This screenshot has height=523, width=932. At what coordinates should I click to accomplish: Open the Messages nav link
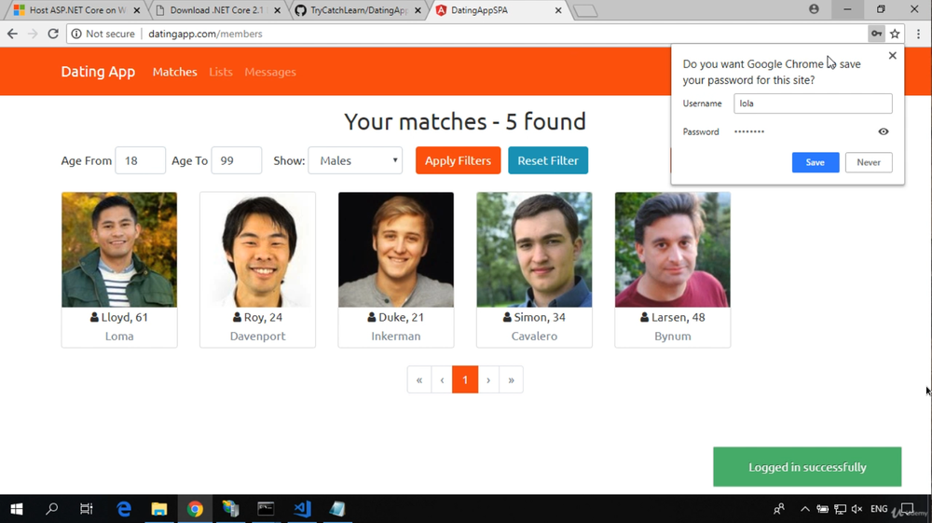click(x=270, y=72)
